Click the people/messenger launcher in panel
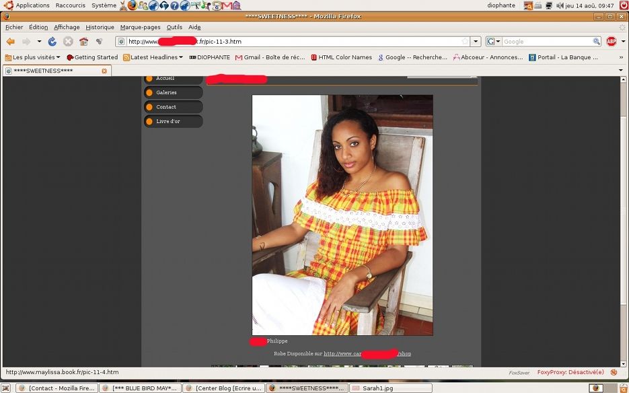 [143, 5]
